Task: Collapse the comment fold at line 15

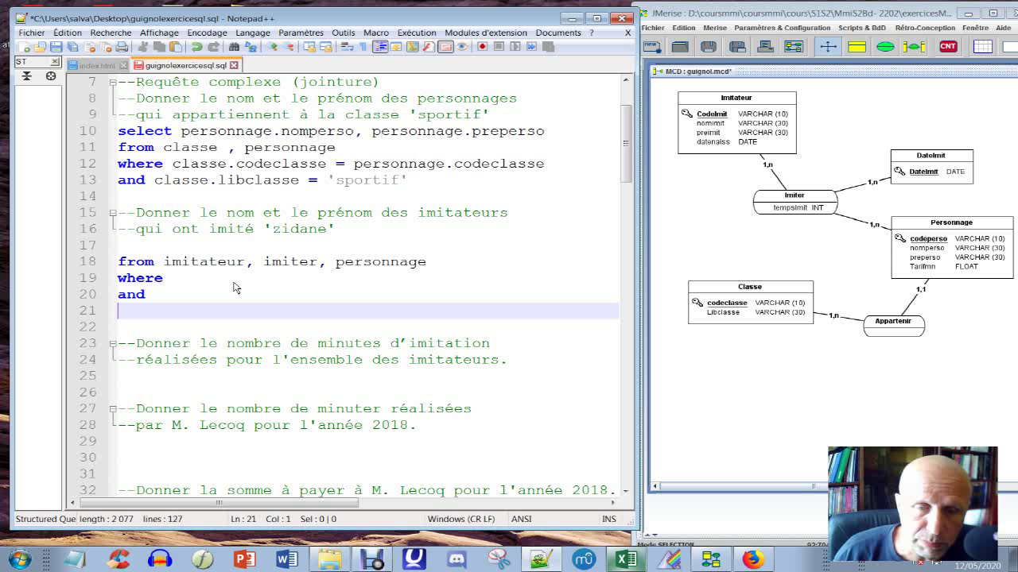Action: click(x=113, y=213)
